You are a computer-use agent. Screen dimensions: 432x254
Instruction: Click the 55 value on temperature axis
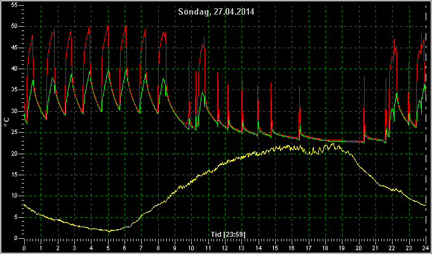tap(15, 5)
